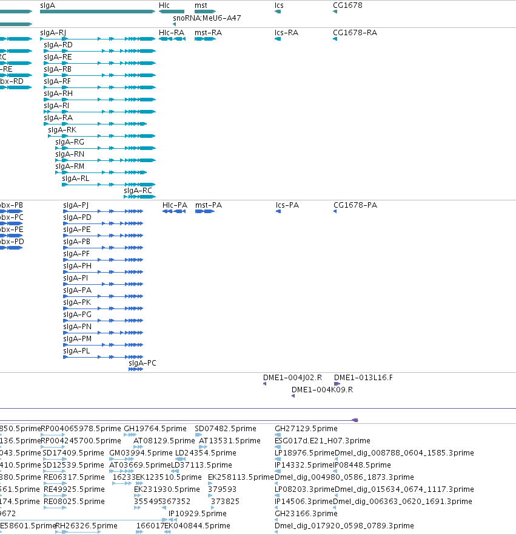Click the Hlc-RA transcript label
This screenshot has width=516, height=535.
tap(172, 33)
